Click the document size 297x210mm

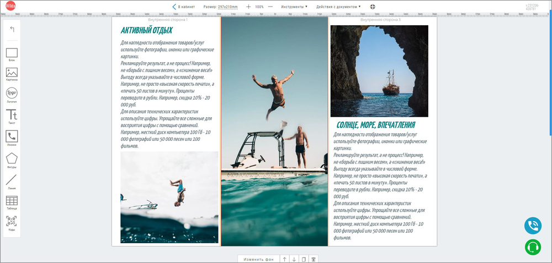(x=227, y=7)
